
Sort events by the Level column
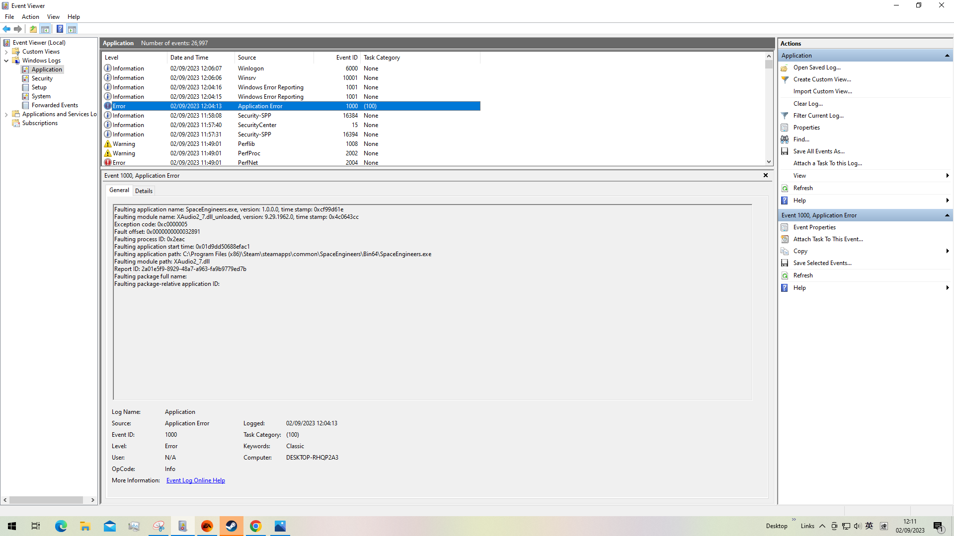point(134,58)
